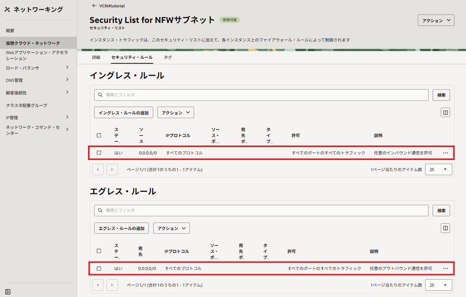466x297 pixels.
Task: Click the イングレス・ルールの追加 button
Action: coord(124,113)
